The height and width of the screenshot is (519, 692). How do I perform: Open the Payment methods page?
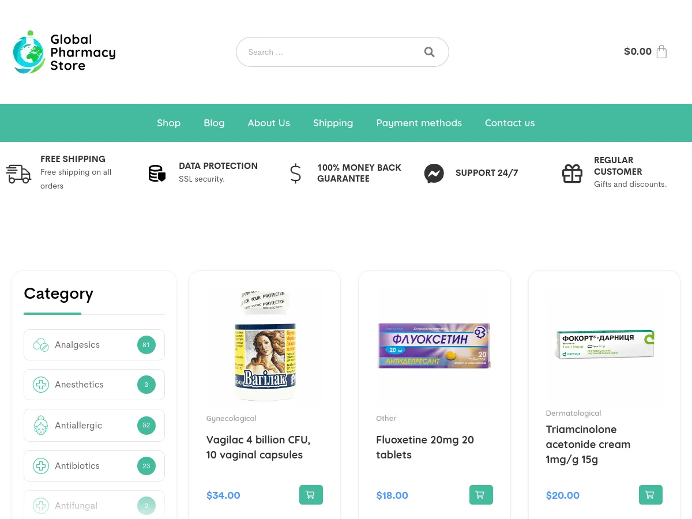tap(419, 123)
